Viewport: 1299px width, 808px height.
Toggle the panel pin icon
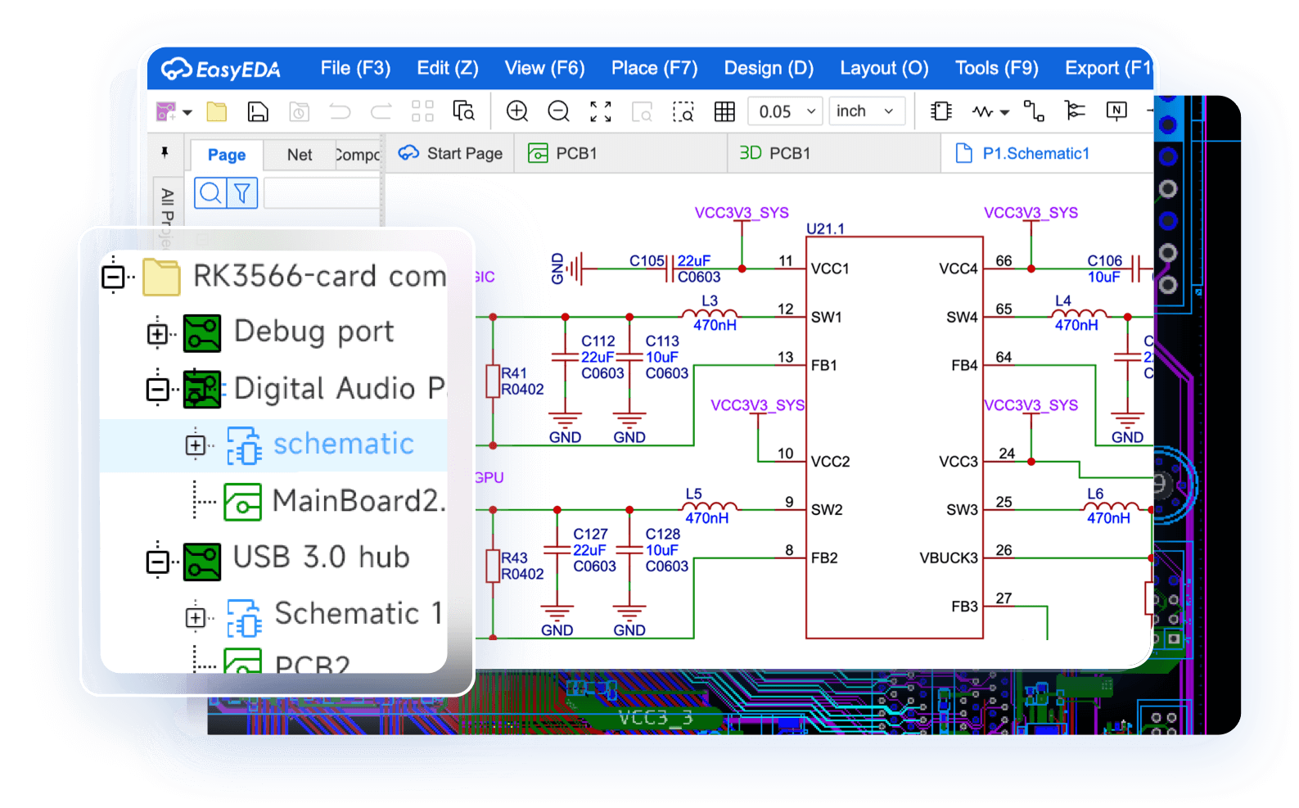(165, 152)
